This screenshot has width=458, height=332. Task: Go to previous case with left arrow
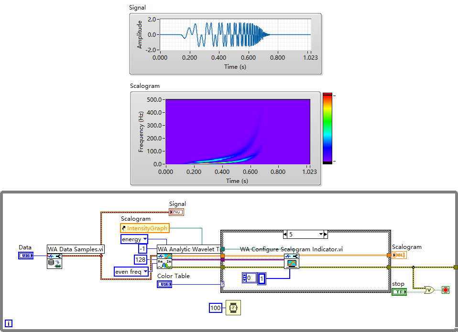coord(285,234)
